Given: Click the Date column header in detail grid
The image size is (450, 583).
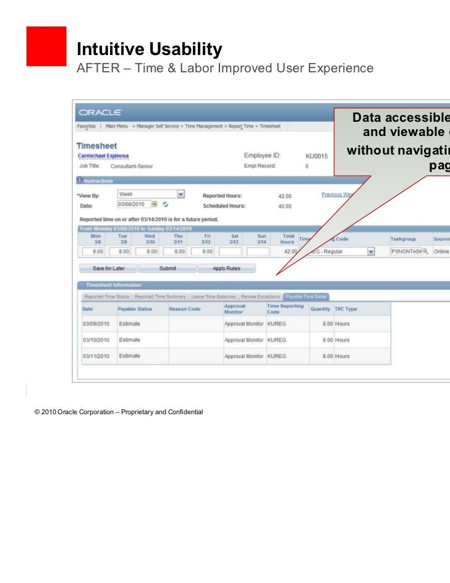Looking at the screenshot, I should 88,309.
